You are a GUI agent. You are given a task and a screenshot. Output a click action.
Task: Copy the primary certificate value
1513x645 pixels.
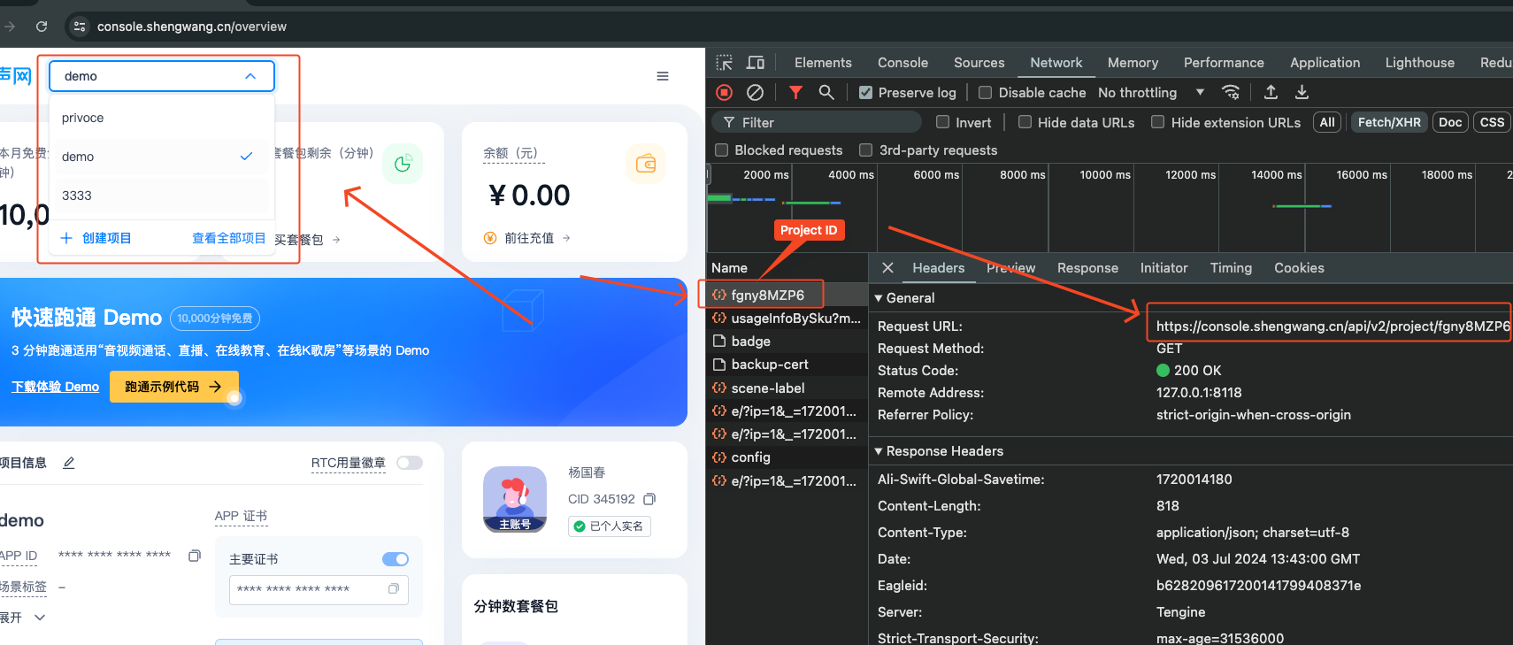tap(394, 588)
